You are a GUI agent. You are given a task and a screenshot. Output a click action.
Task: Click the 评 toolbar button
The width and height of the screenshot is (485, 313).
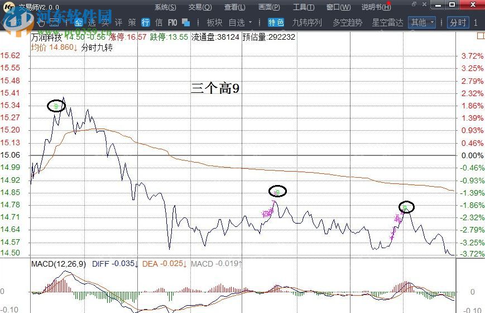118,22
